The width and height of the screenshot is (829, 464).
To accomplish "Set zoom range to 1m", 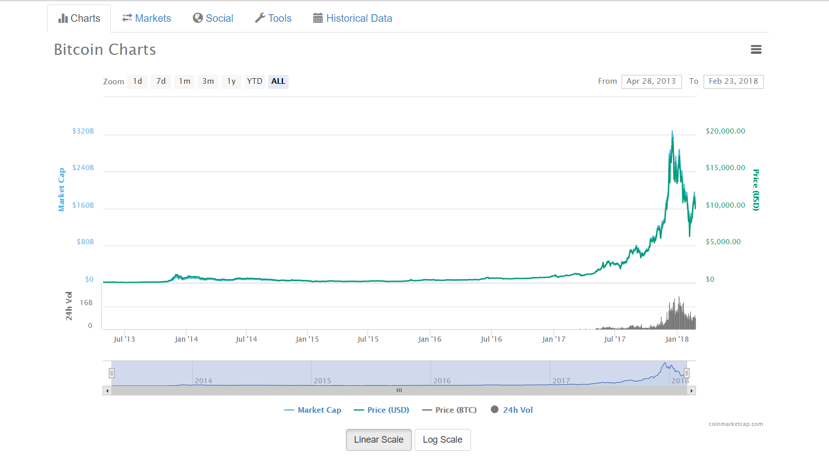I will coord(184,81).
